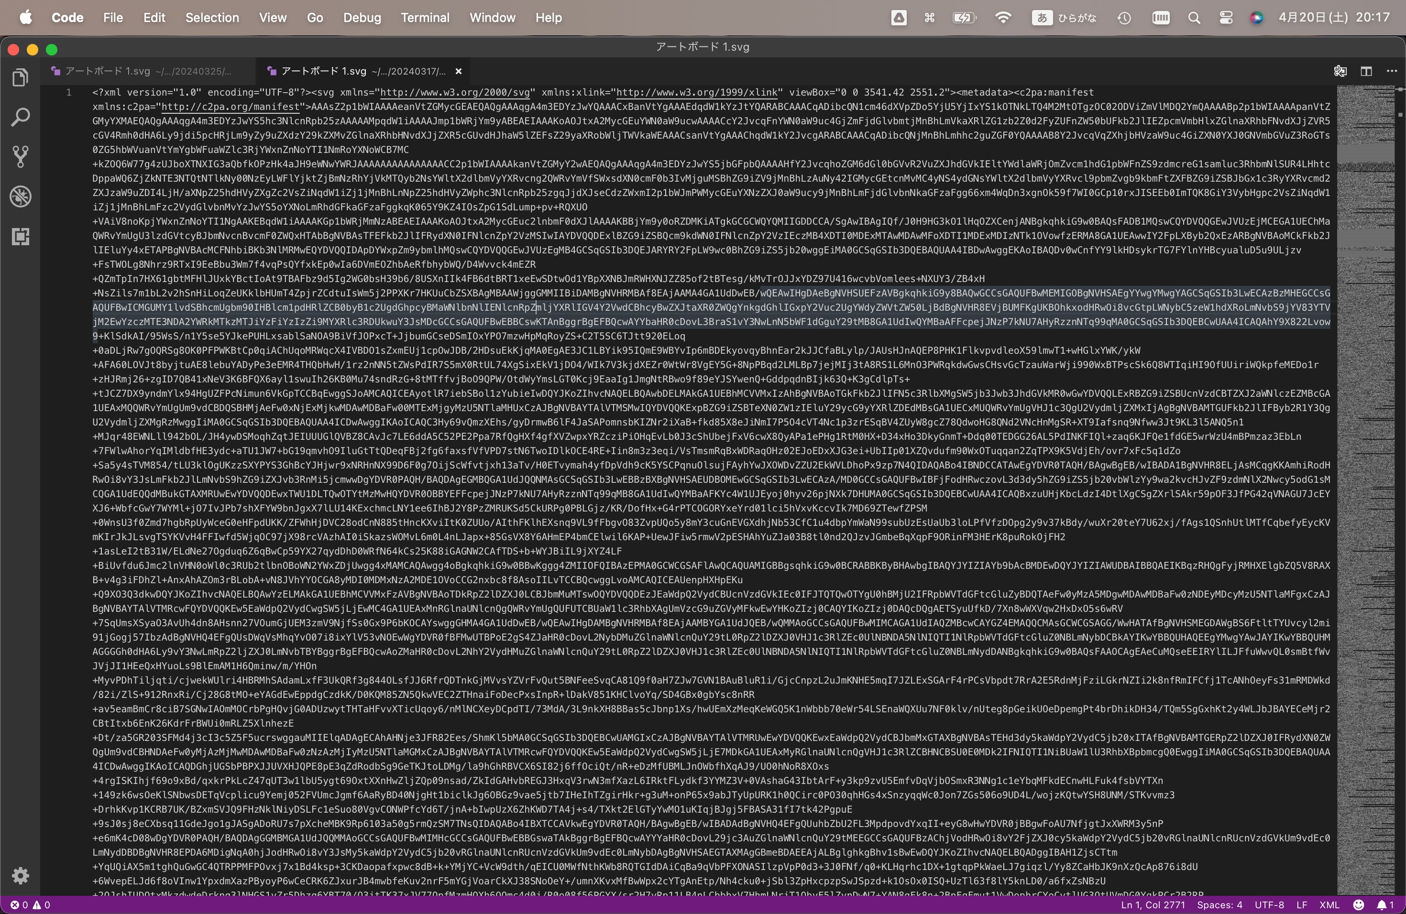Toggle the ひらがな input source in menu bar
This screenshot has width=1406, height=914.
click(x=1065, y=18)
